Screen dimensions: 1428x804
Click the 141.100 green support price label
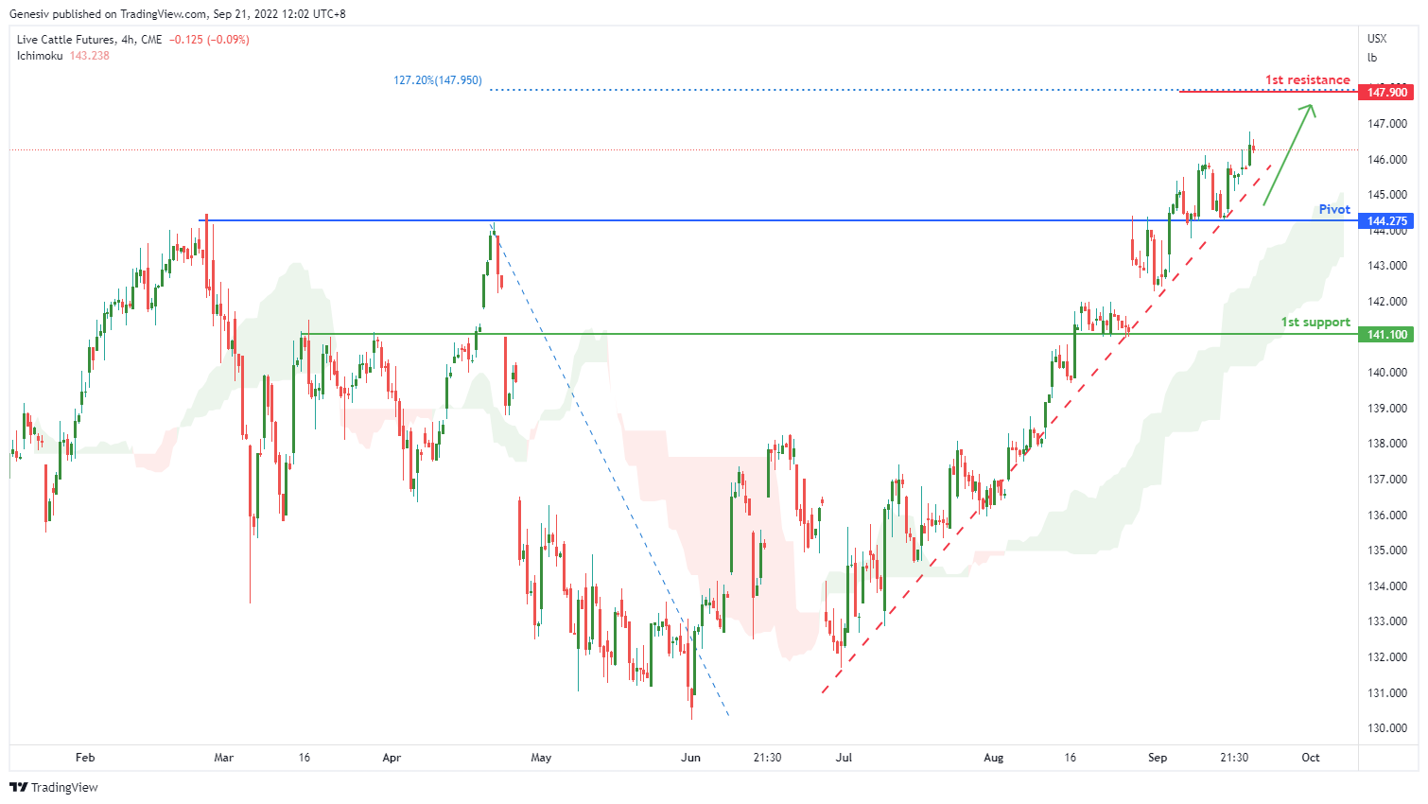tap(1386, 334)
